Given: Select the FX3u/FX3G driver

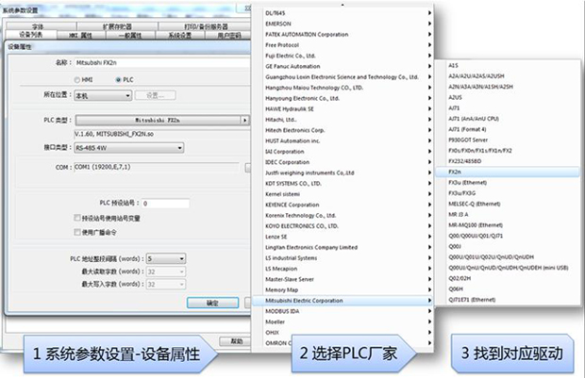Looking at the screenshot, I should pos(508,193).
